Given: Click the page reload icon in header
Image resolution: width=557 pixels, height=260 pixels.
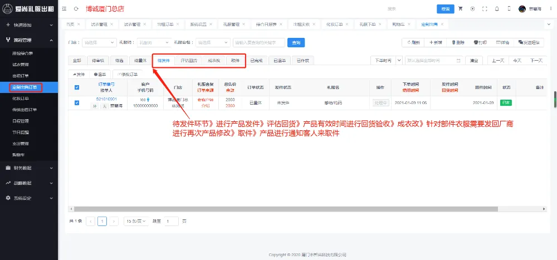Looking at the screenshot, I should click(x=76, y=9).
